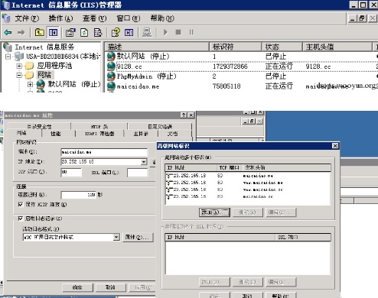The image size is (378, 298).
Task: Click 添加 button for site identities
Action: coord(214,212)
